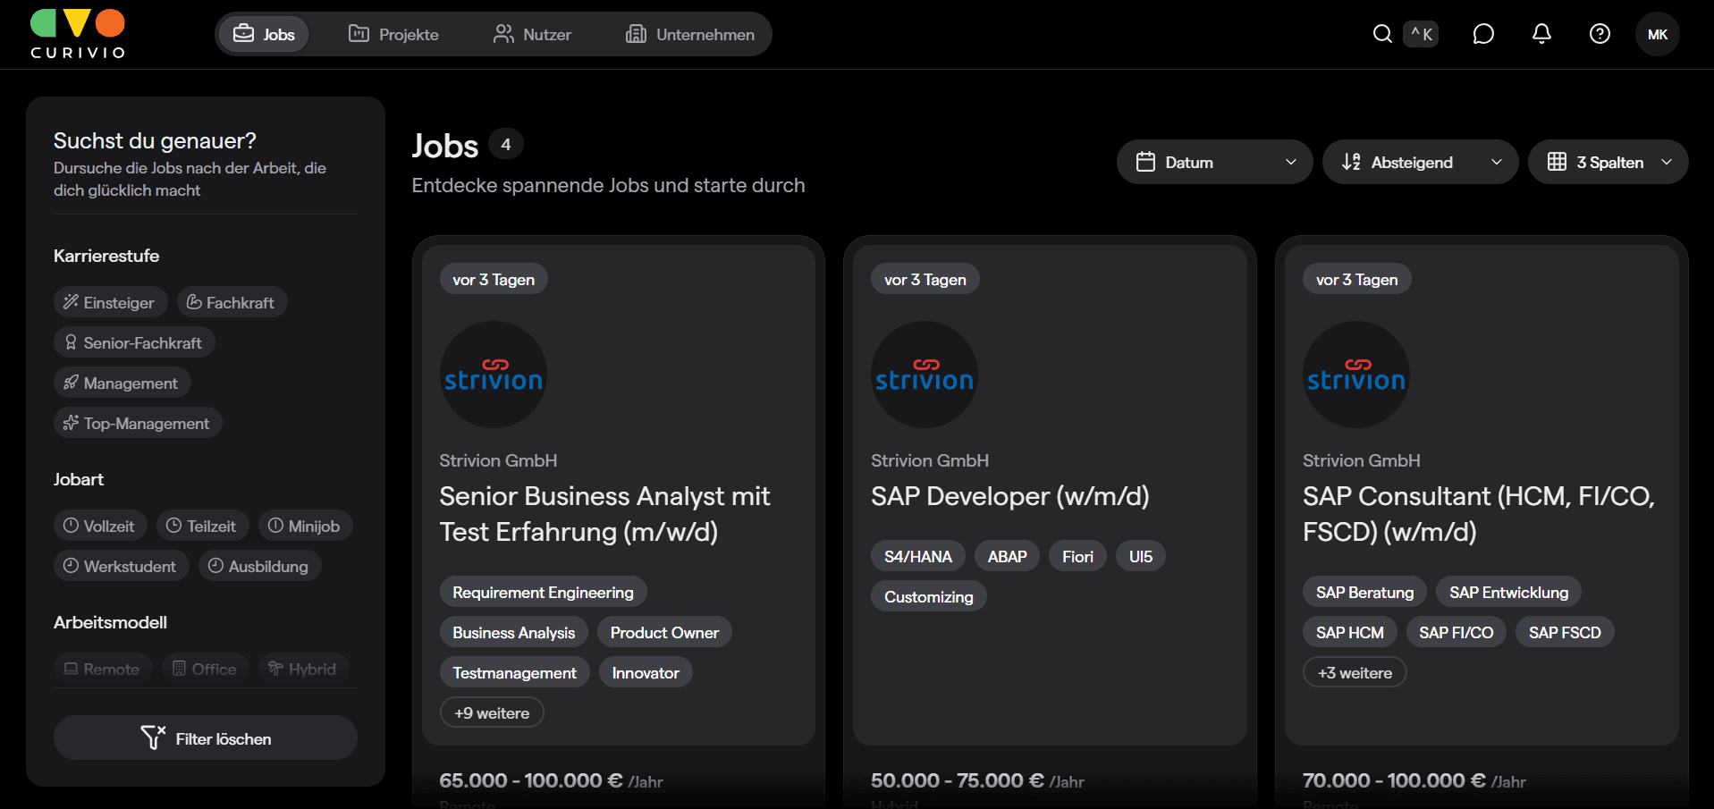Open the search magnifier icon

tap(1382, 34)
